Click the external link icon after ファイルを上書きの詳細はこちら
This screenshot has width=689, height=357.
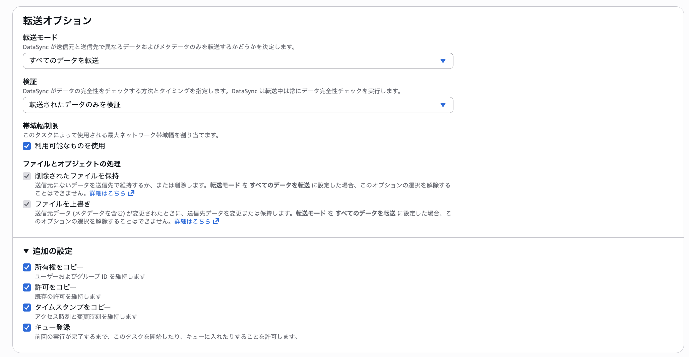pyautogui.click(x=216, y=221)
